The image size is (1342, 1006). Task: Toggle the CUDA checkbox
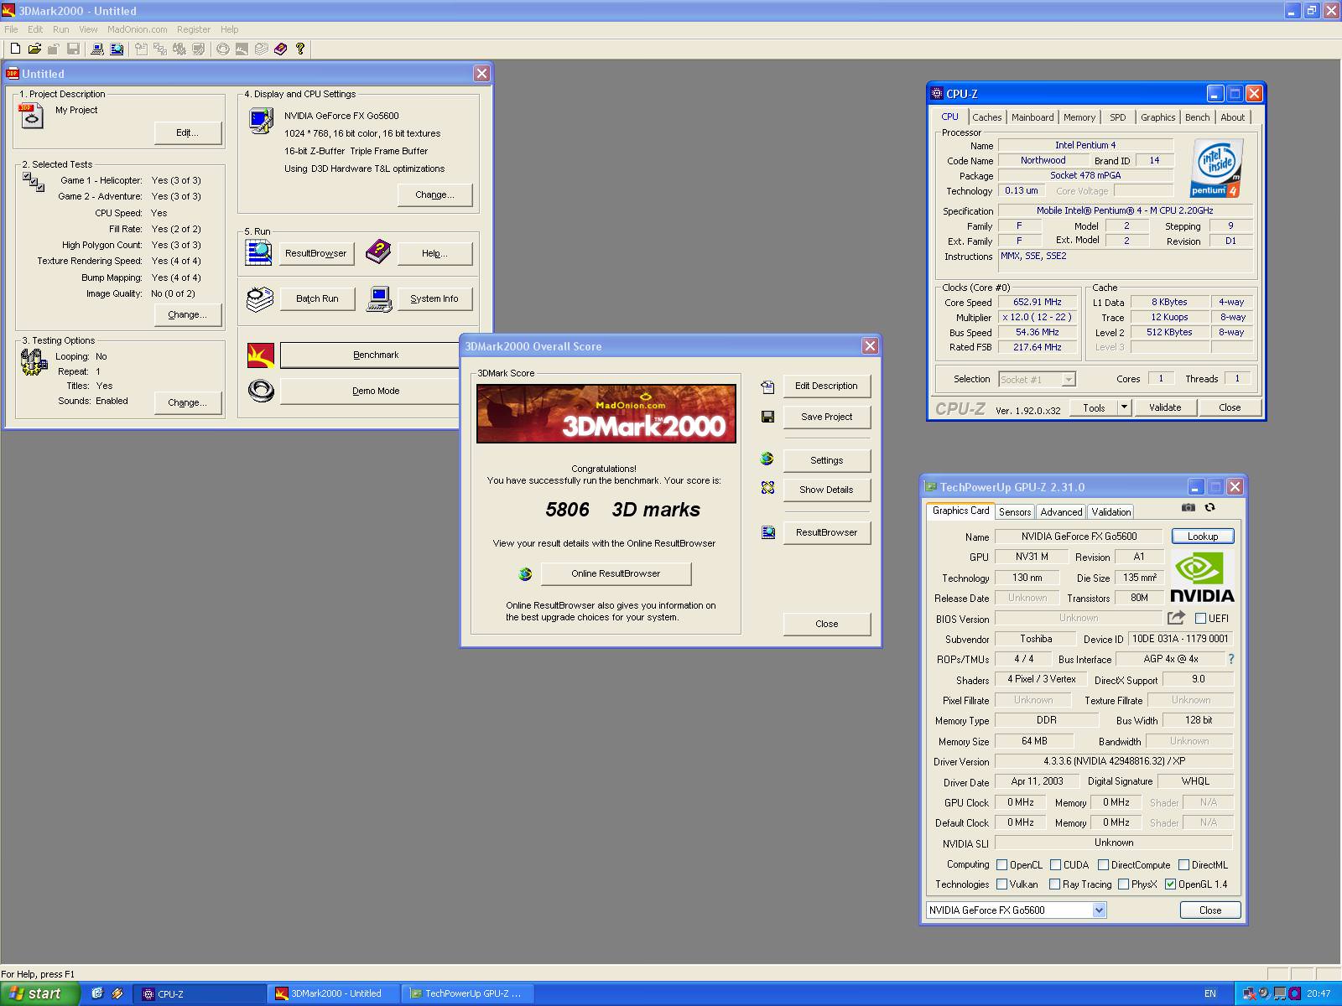pos(1055,864)
